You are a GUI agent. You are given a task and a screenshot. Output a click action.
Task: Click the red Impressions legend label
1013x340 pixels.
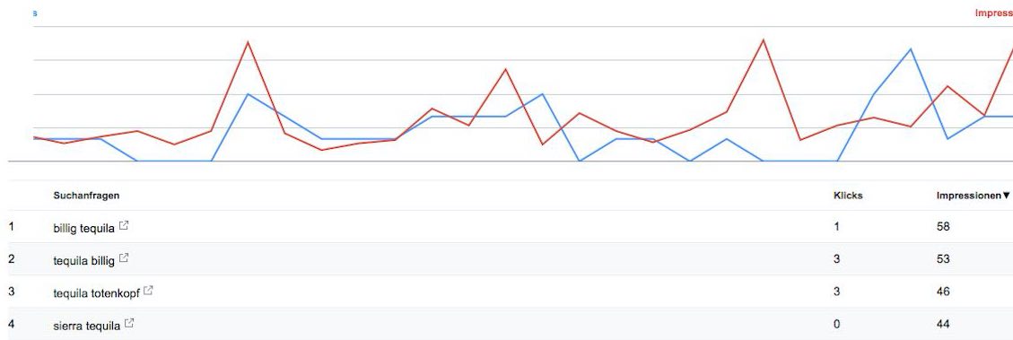(x=993, y=13)
